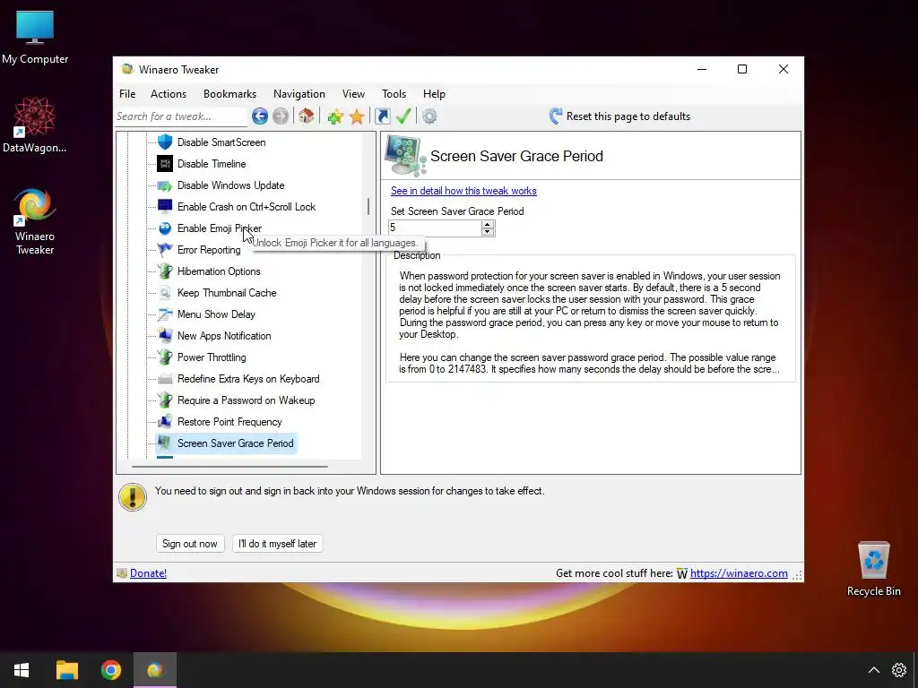Click the Enable Emoji Picker icon
The height and width of the screenshot is (688, 918).
coord(165,228)
